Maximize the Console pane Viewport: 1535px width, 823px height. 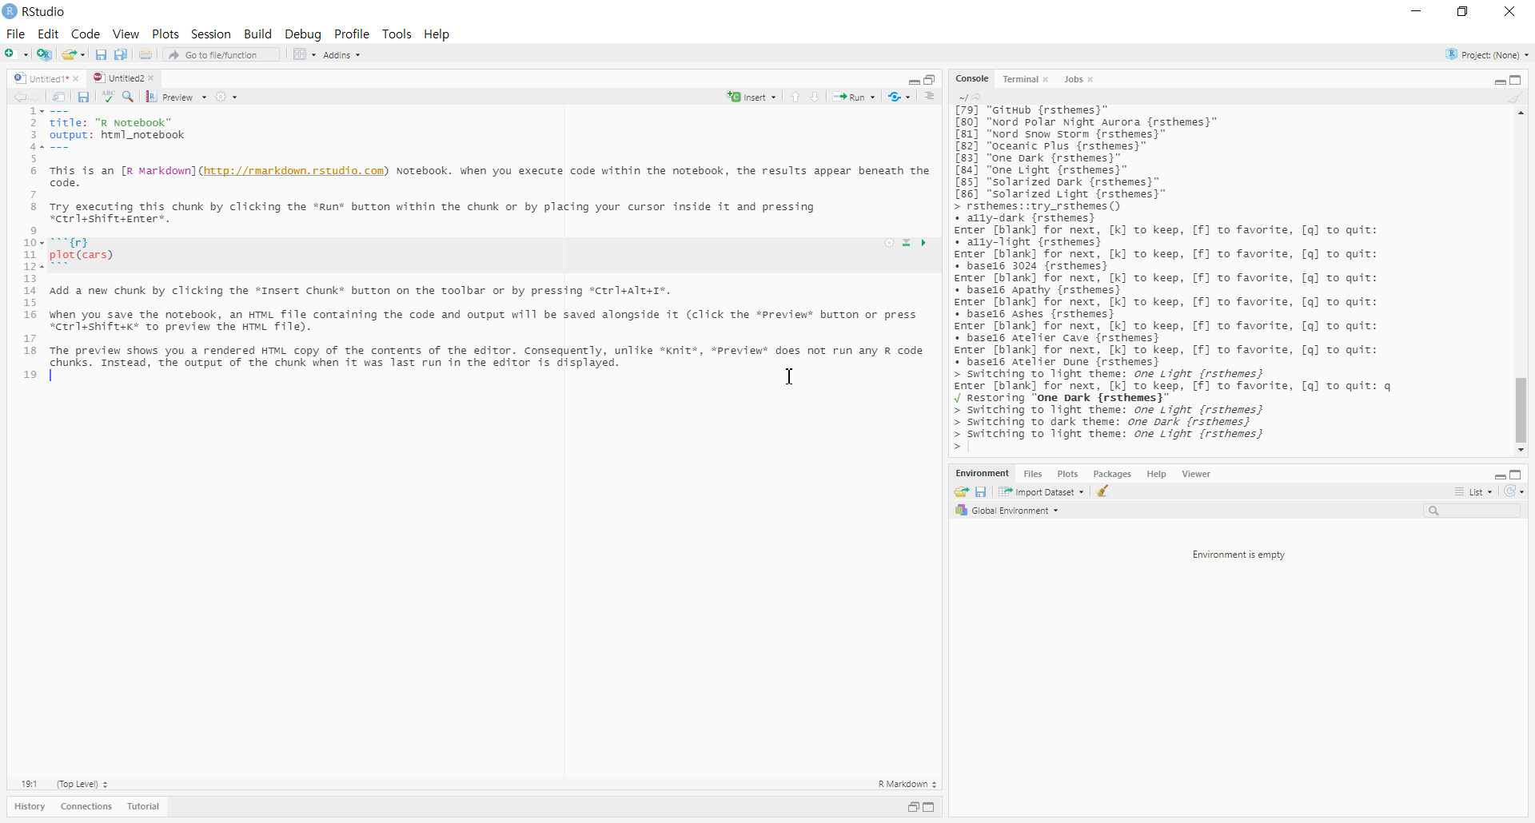[x=1515, y=80]
